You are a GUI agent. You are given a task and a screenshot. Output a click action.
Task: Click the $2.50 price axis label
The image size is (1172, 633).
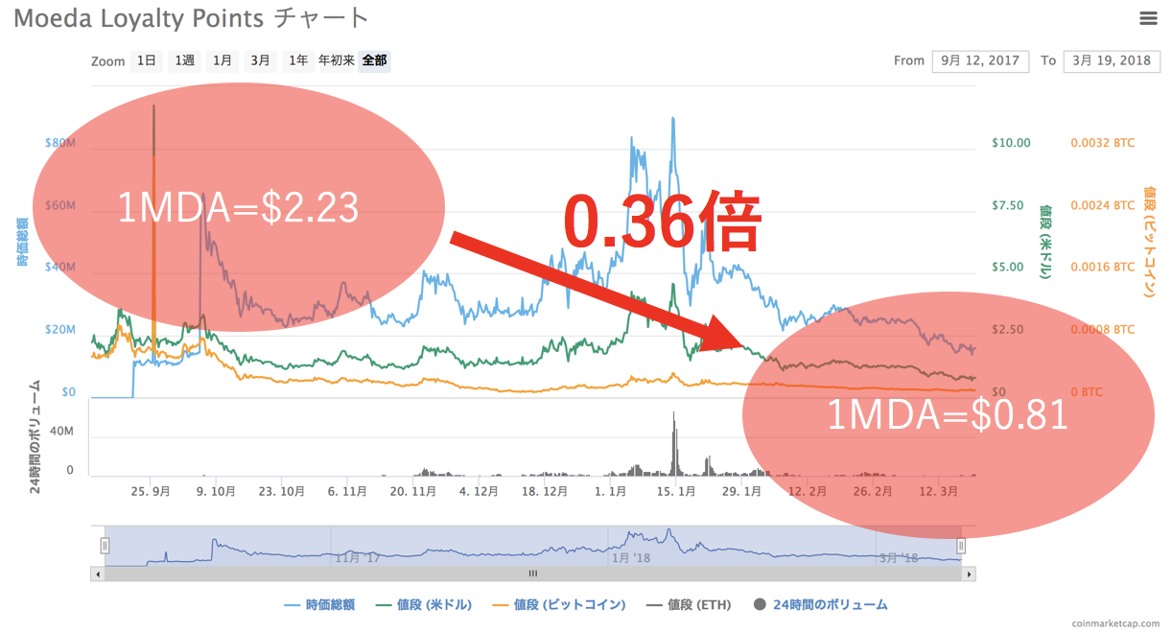1008,330
